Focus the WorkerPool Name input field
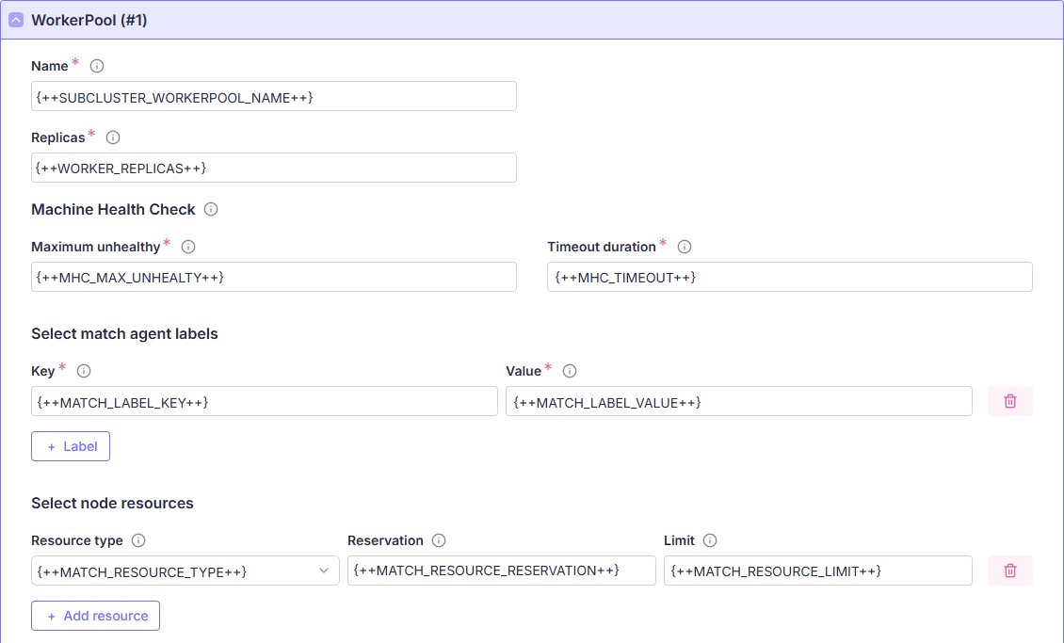The image size is (1064, 643). pos(273,96)
